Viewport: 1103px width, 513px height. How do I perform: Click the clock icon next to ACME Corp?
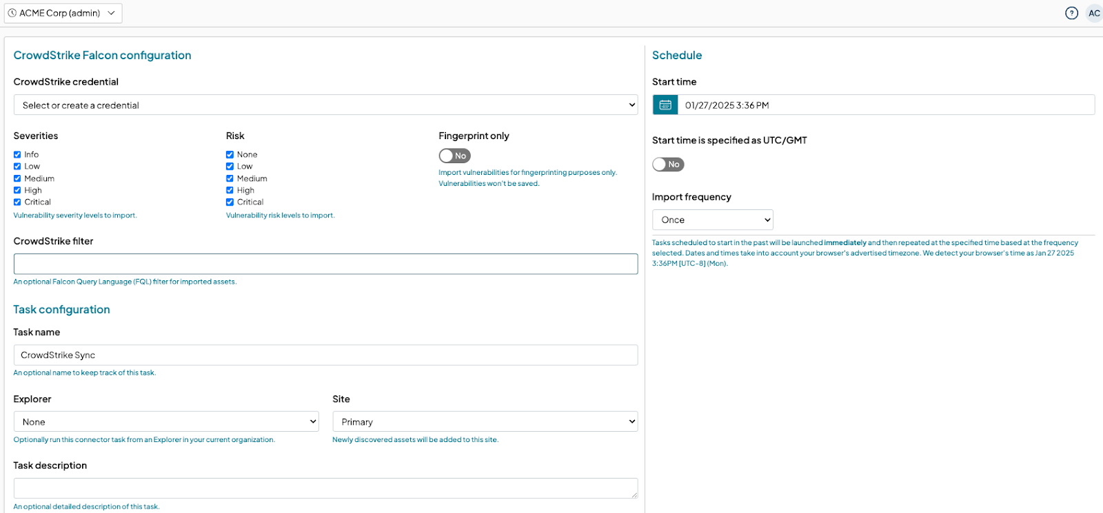pyautogui.click(x=12, y=13)
